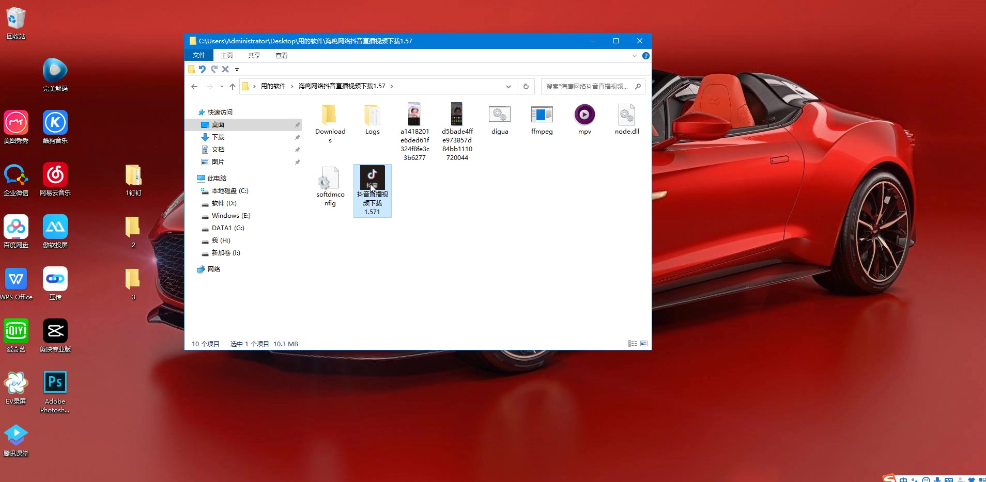Switch to large icons view in status bar
986x482 pixels.
pos(644,344)
